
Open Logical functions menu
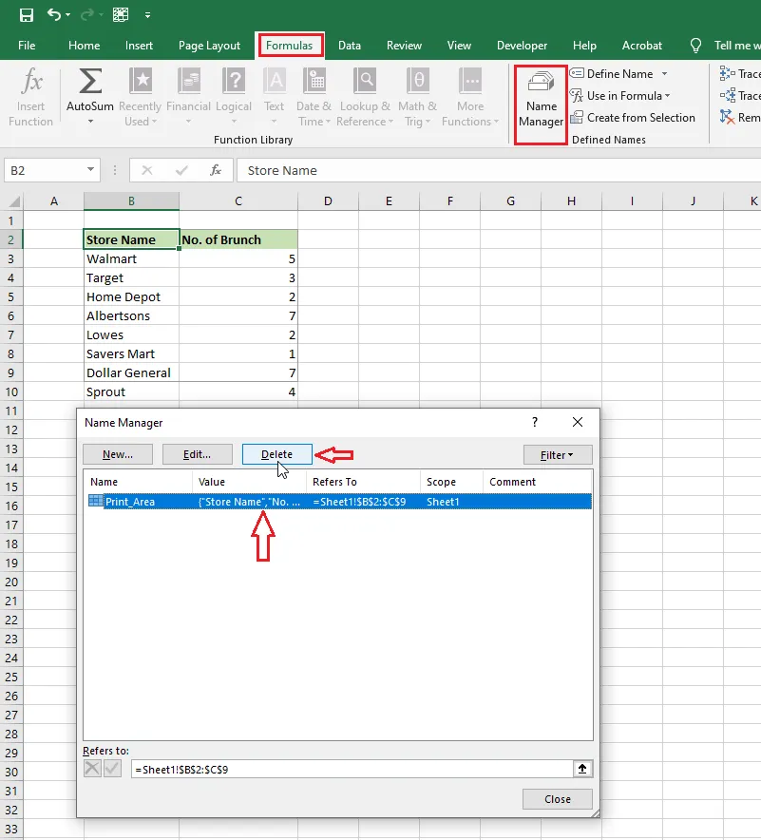234,97
